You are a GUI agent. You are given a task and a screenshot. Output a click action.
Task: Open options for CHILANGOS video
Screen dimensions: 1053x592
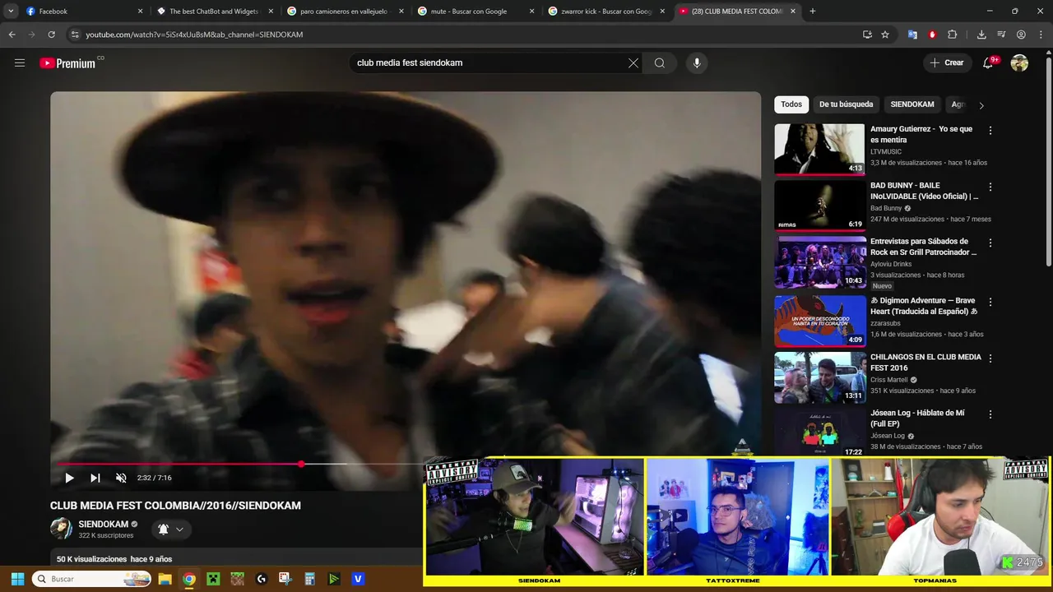point(990,358)
